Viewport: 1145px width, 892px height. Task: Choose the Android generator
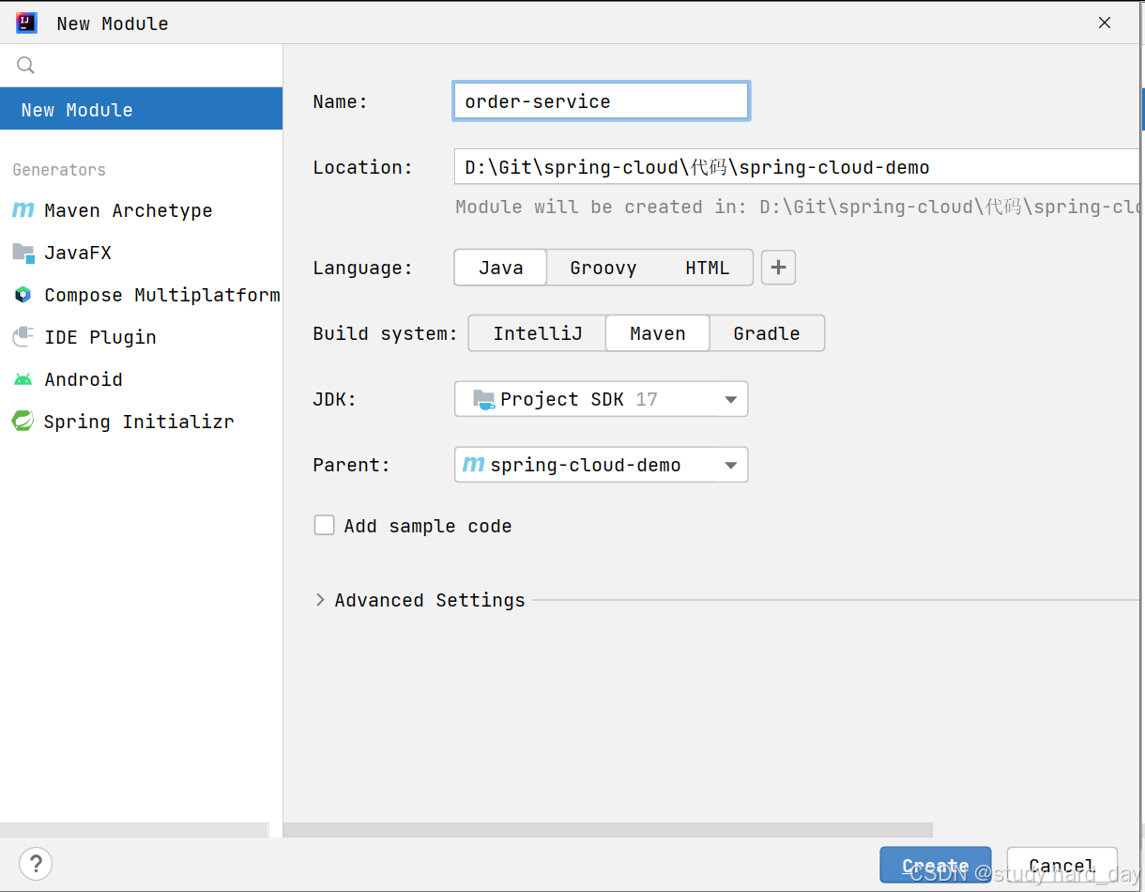pos(141,379)
